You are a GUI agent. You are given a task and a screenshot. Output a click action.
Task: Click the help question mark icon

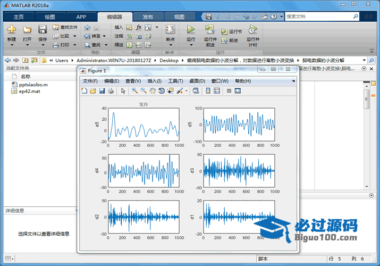tap(274, 16)
